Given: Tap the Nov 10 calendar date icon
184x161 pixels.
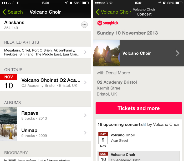Looking at the screenshot, I should point(9,82).
